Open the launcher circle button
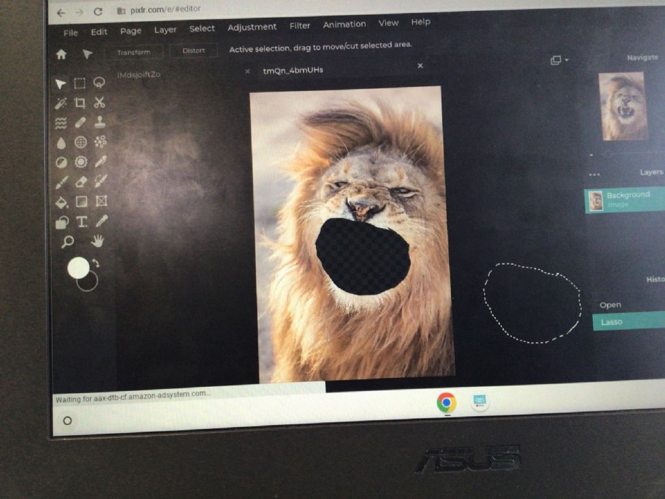This screenshot has width=665, height=499. coord(67,420)
